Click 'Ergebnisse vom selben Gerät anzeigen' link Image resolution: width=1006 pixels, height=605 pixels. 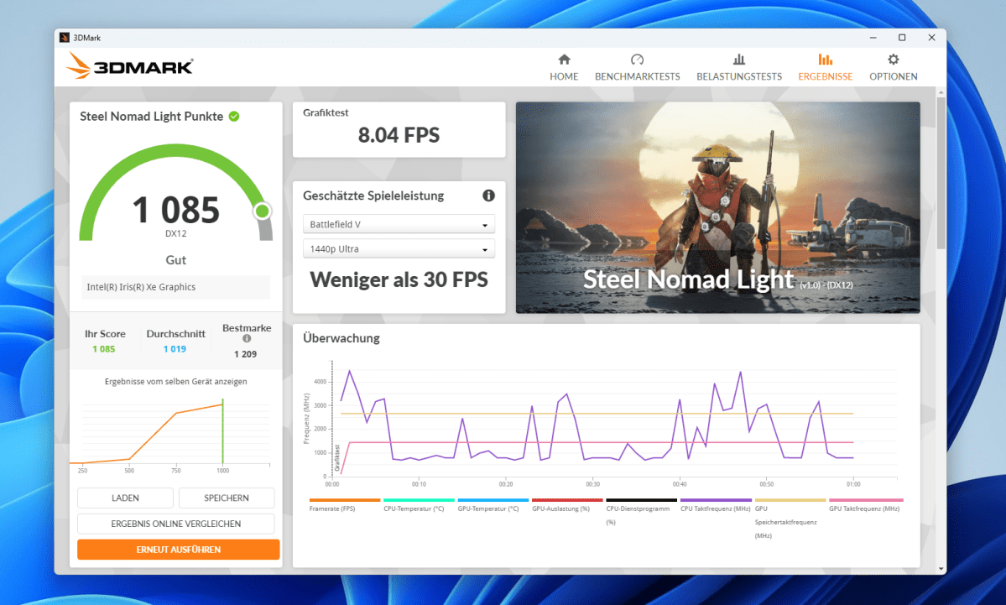click(x=176, y=381)
